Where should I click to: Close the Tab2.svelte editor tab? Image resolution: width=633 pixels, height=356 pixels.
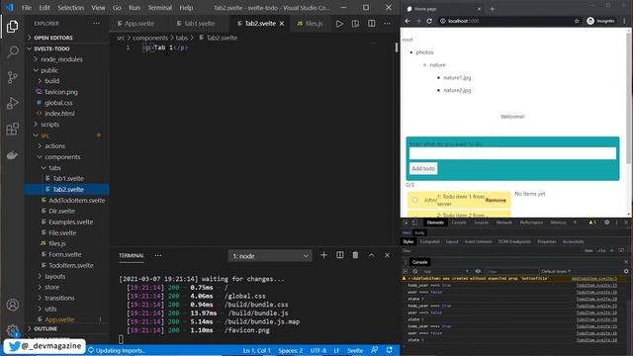click(282, 24)
